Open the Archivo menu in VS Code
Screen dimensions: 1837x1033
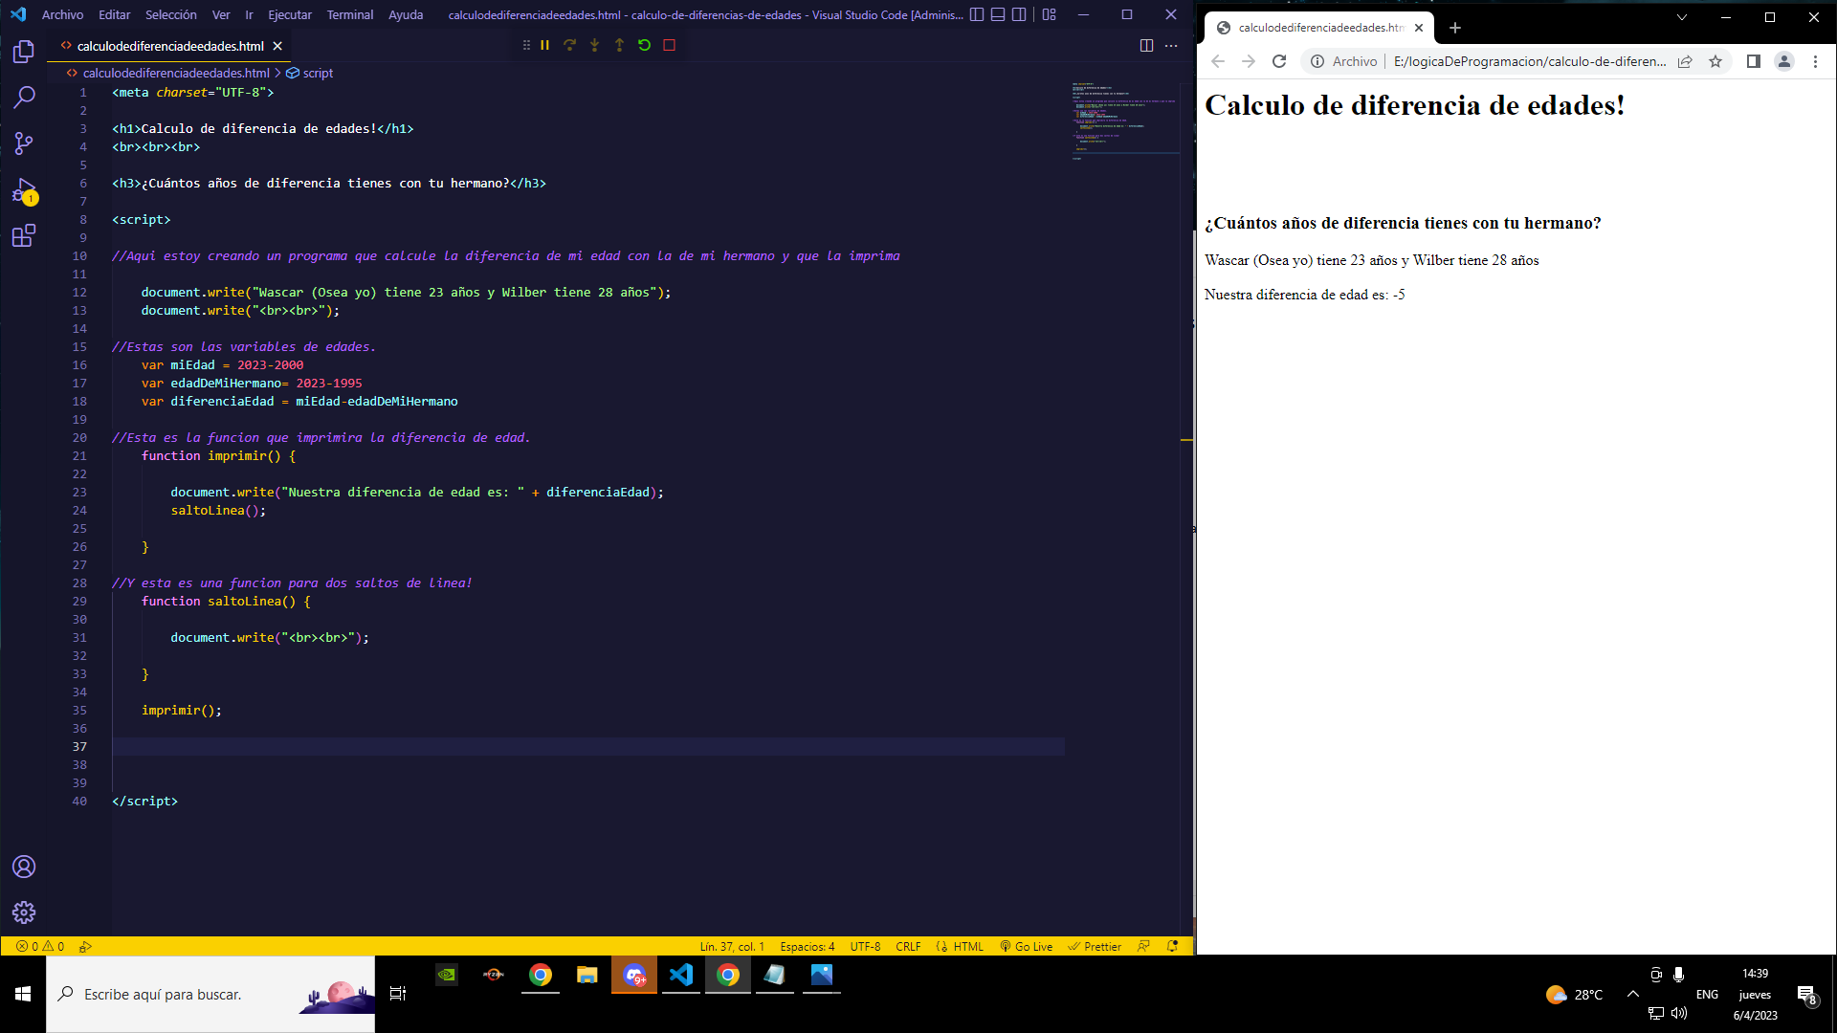click(x=62, y=14)
